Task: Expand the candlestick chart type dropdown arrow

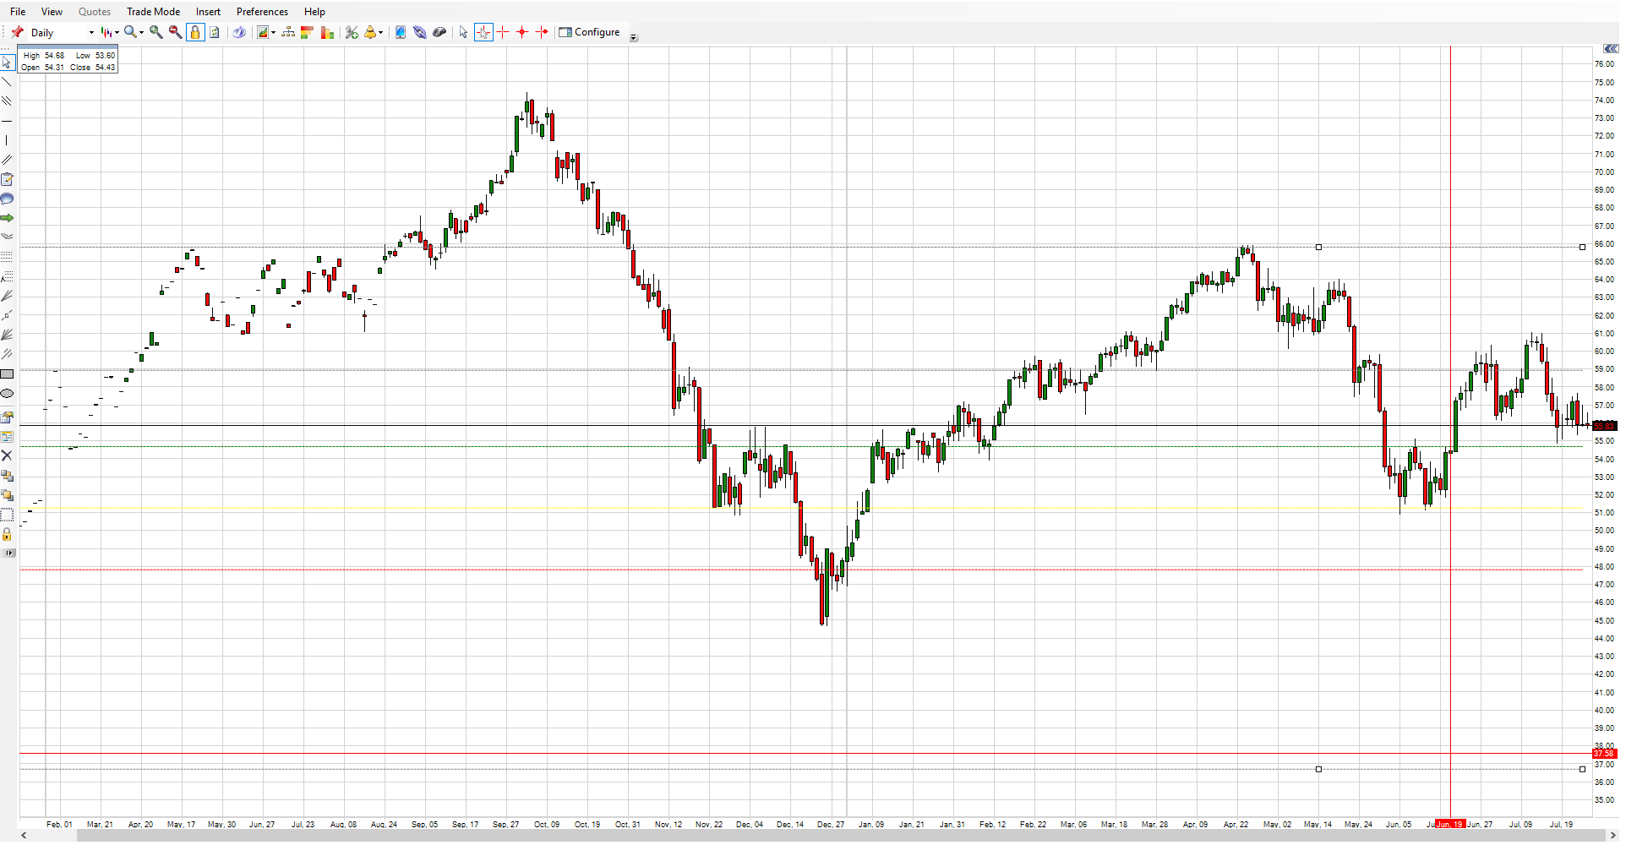Action: (x=117, y=32)
